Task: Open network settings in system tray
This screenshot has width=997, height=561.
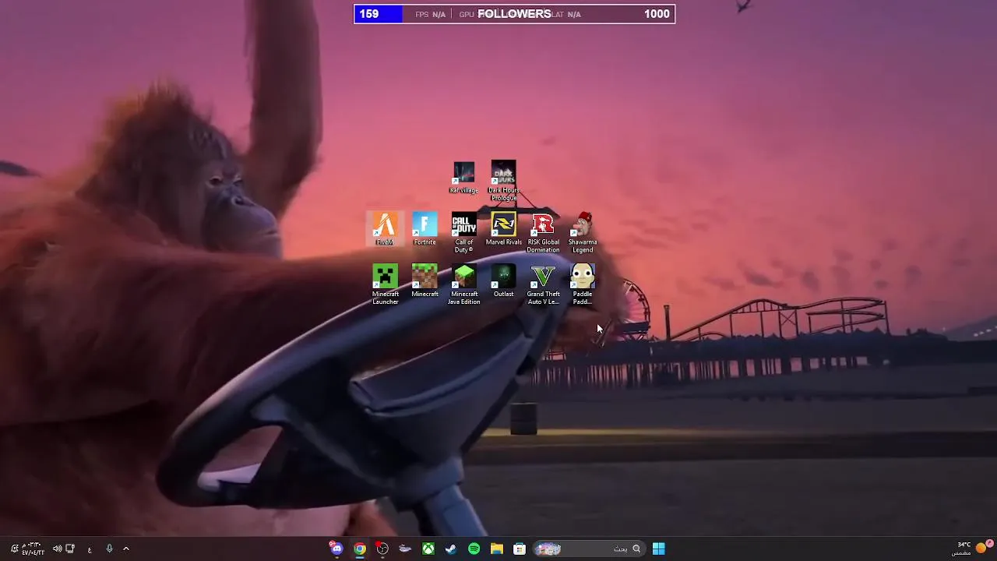Action: pyautogui.click(x=70, y=549)
